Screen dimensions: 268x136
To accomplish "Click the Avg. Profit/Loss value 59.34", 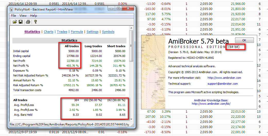I will click(75, 105).
